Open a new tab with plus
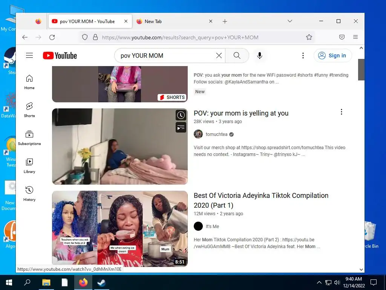The width and height of the screenshot is (386, 290). coord(225,22)
